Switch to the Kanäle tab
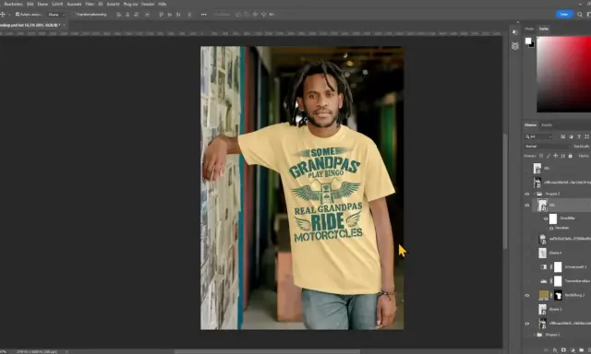The image size is (591, 354). click(547, 124)
